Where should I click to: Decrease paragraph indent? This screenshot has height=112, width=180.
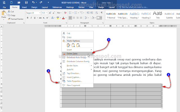click(88, 13)
